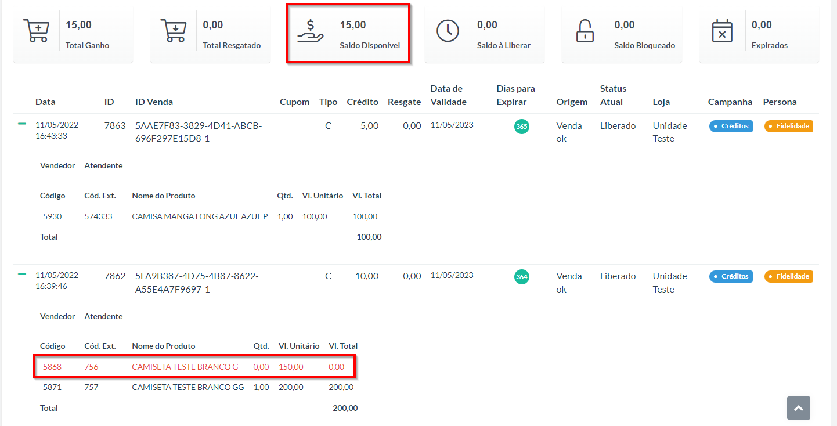Screen dimensions: 837x426
Task: Click the Data column header
Action: [x=45, y=102]
